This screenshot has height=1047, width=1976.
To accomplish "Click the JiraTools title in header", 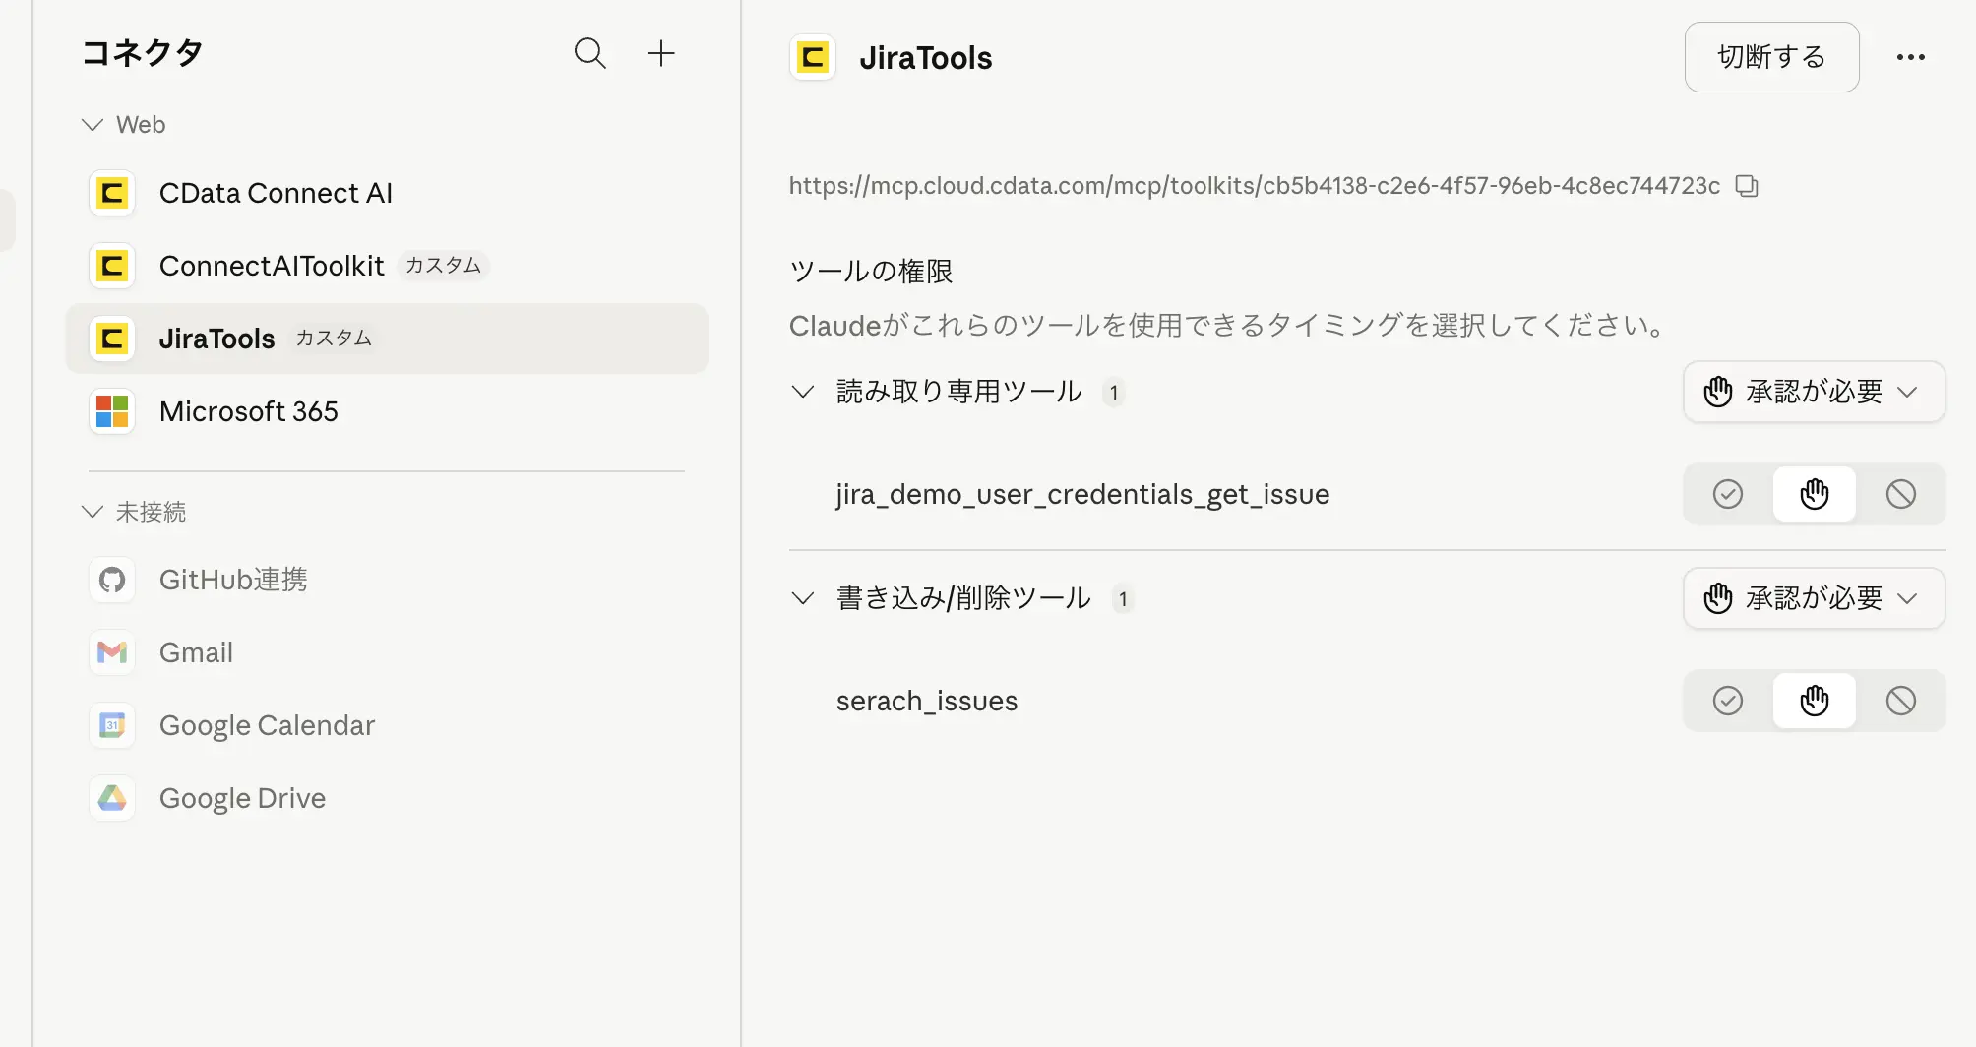I will coord(926,58).
